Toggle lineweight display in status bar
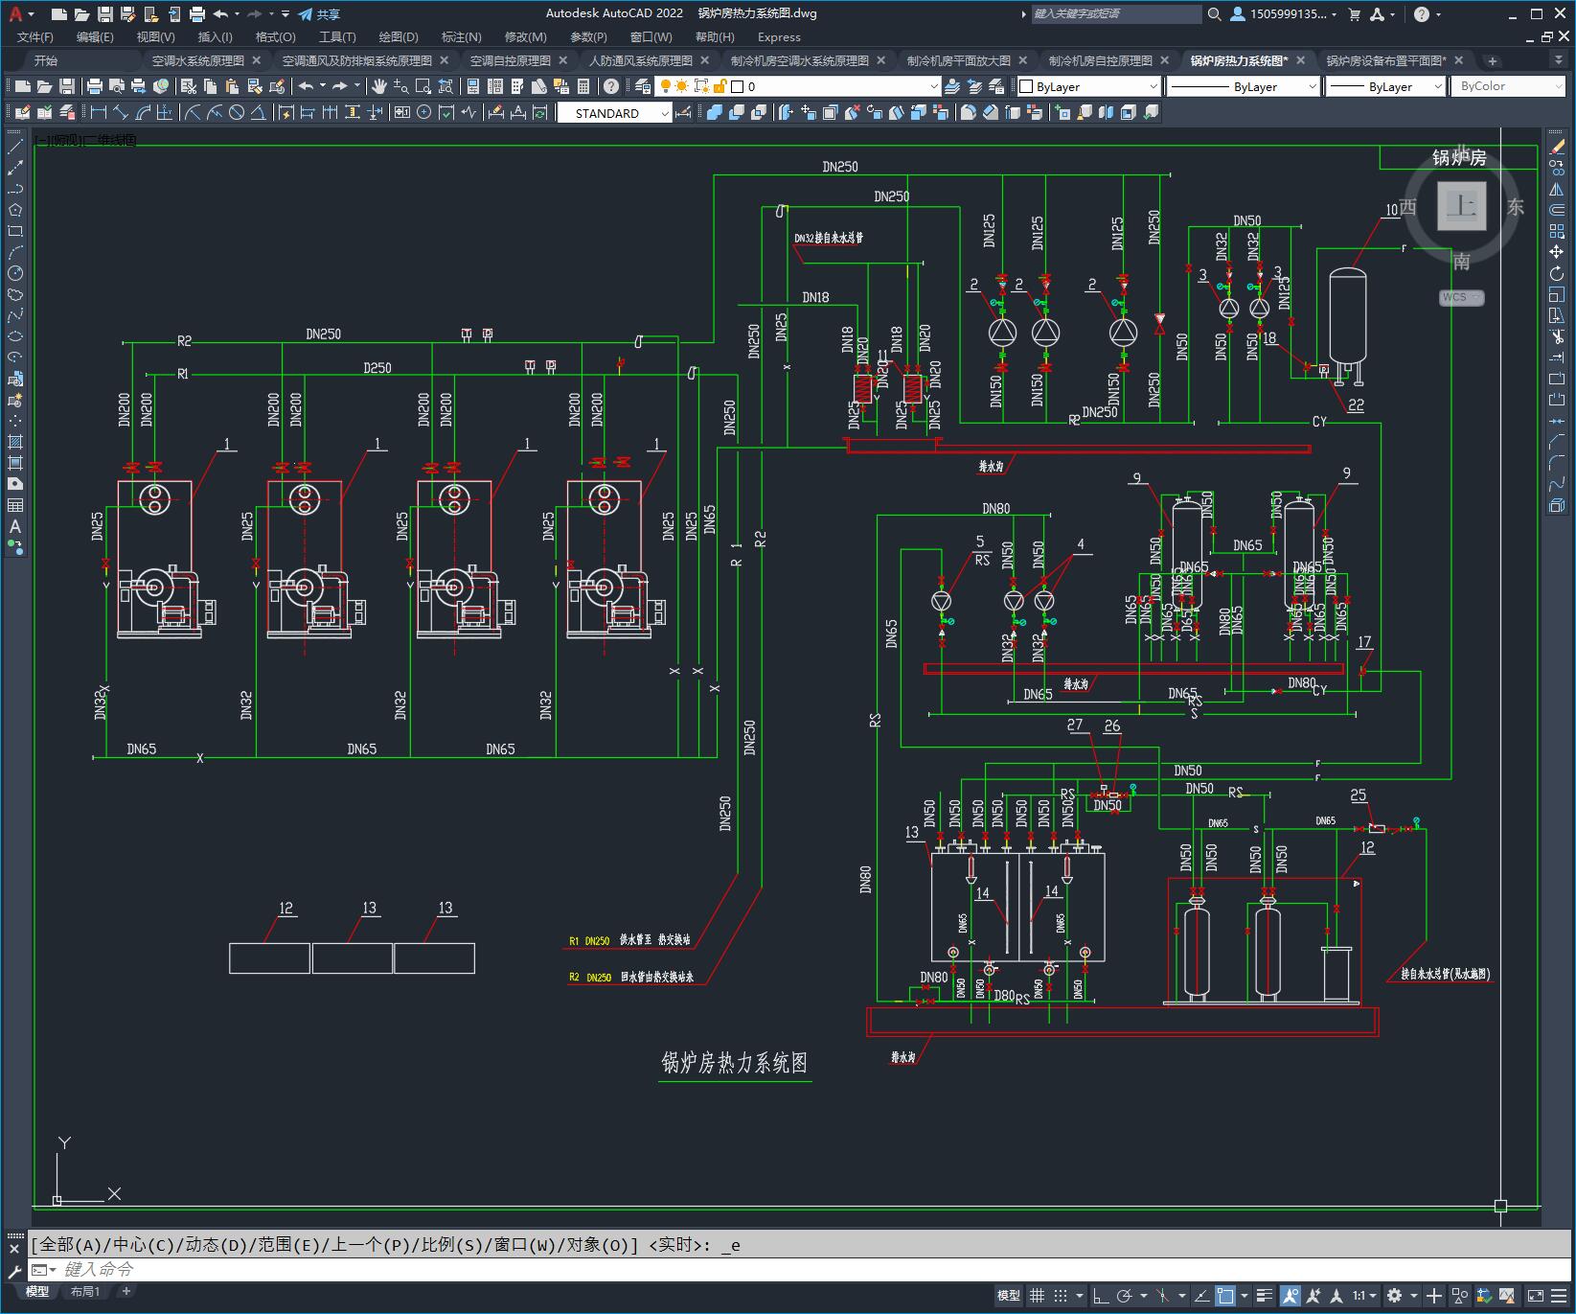The image size is (1576, 1314). [x=1265, y=1296]
